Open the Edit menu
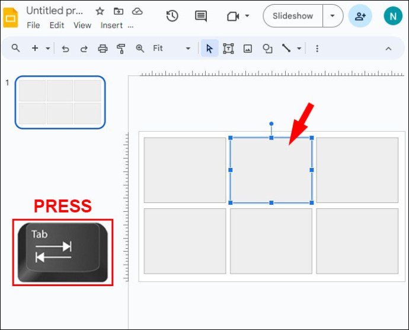The image size is (409, 330). click(x=57, y=26)
